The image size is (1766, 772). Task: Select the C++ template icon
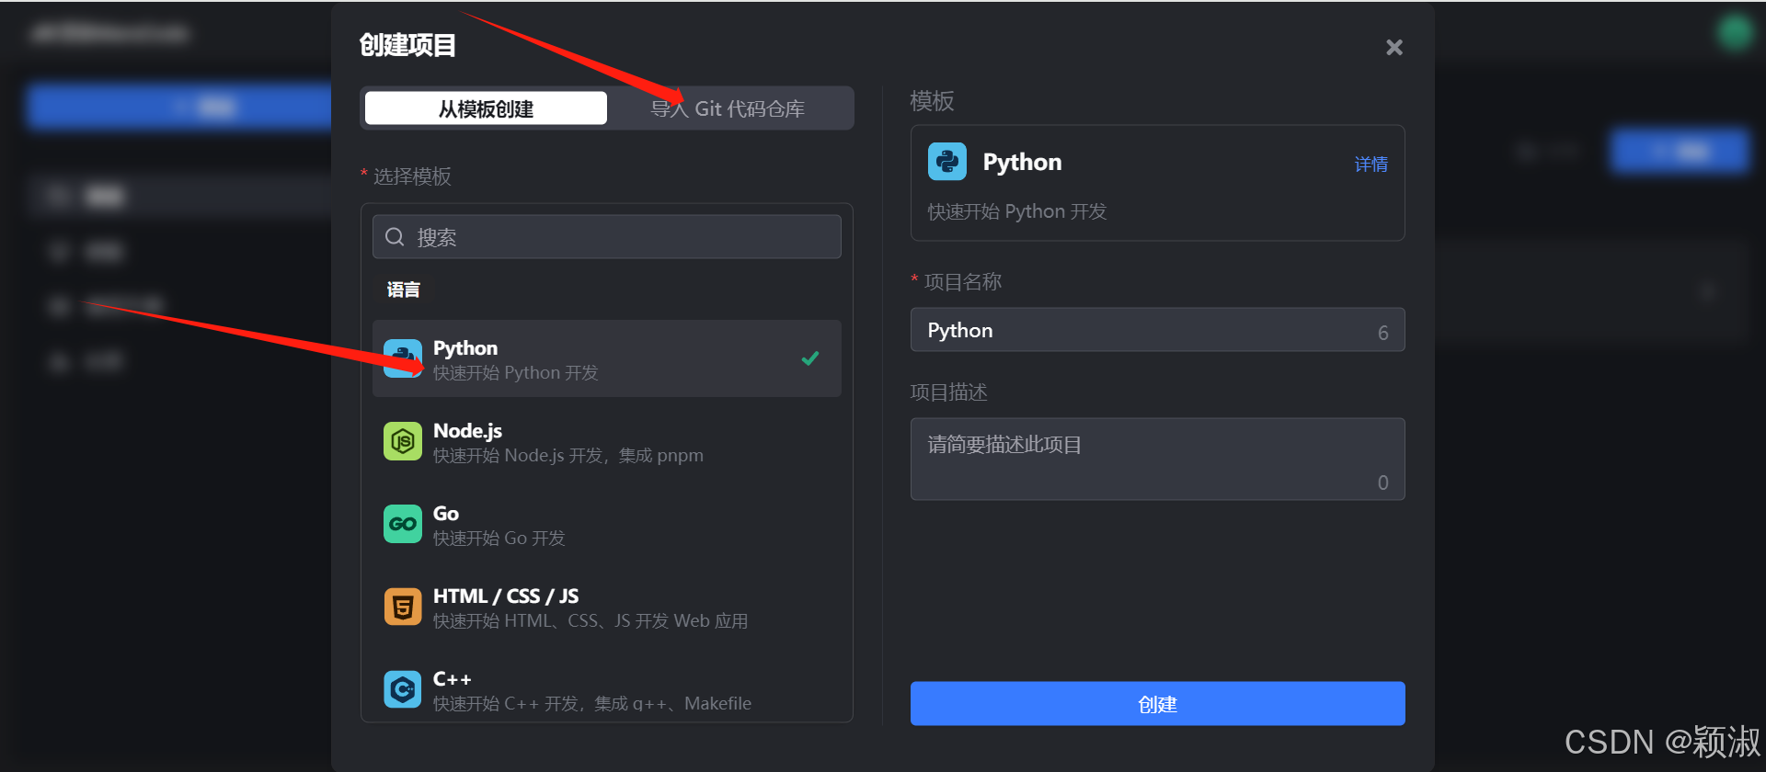[403, 688]
